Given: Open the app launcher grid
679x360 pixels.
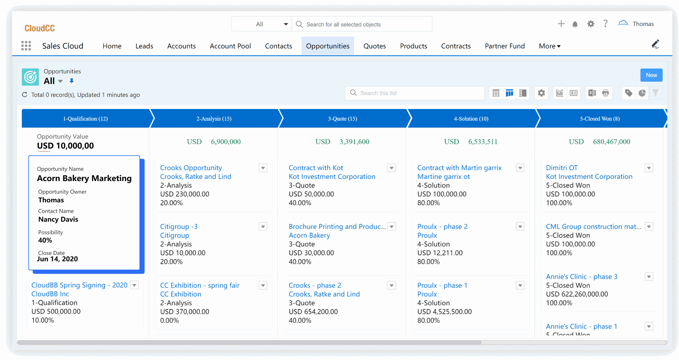Looking at the screenshot, I should click(26, 46).
